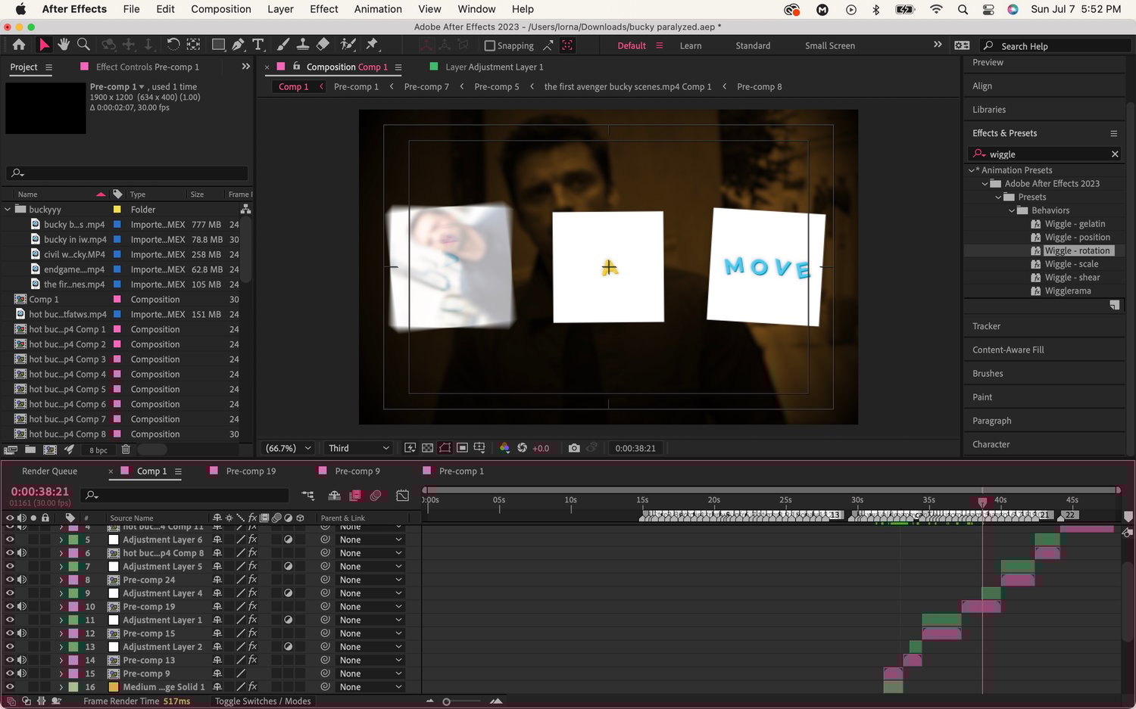Click the Fast Previews icon
1136x709 pixels.
click(x=410, y=448)
